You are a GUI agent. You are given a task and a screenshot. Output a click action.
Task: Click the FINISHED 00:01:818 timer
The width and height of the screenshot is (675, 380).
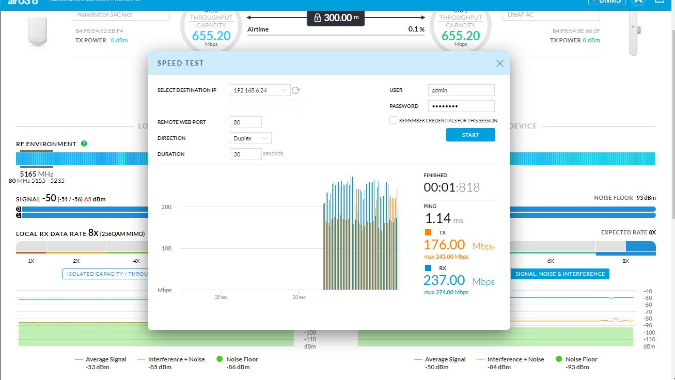pyautogui.click(x=452, y=187)
